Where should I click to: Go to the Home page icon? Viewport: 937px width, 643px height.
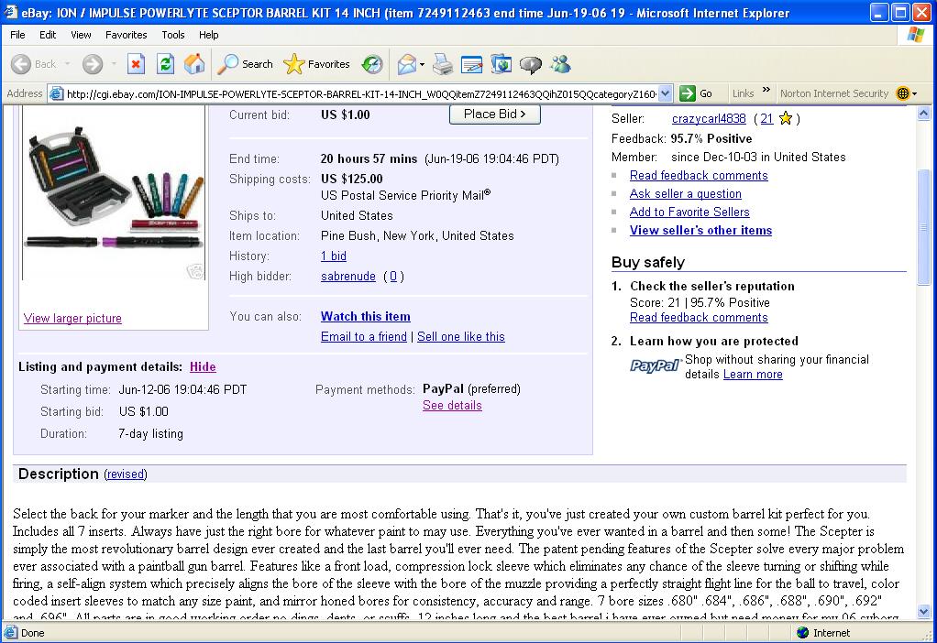point(194,64)
